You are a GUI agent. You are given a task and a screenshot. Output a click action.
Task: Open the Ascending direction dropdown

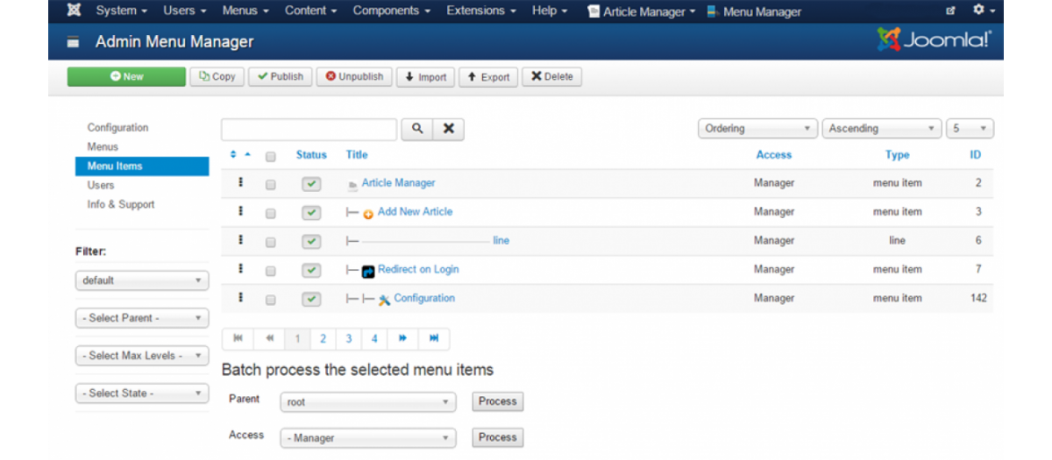[882, 129]
